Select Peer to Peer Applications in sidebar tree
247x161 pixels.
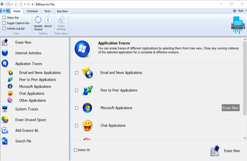coord(38,80)
